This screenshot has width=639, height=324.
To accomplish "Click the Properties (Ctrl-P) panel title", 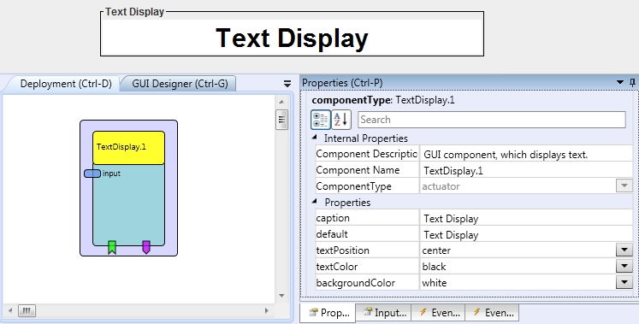I will (342, 83).
